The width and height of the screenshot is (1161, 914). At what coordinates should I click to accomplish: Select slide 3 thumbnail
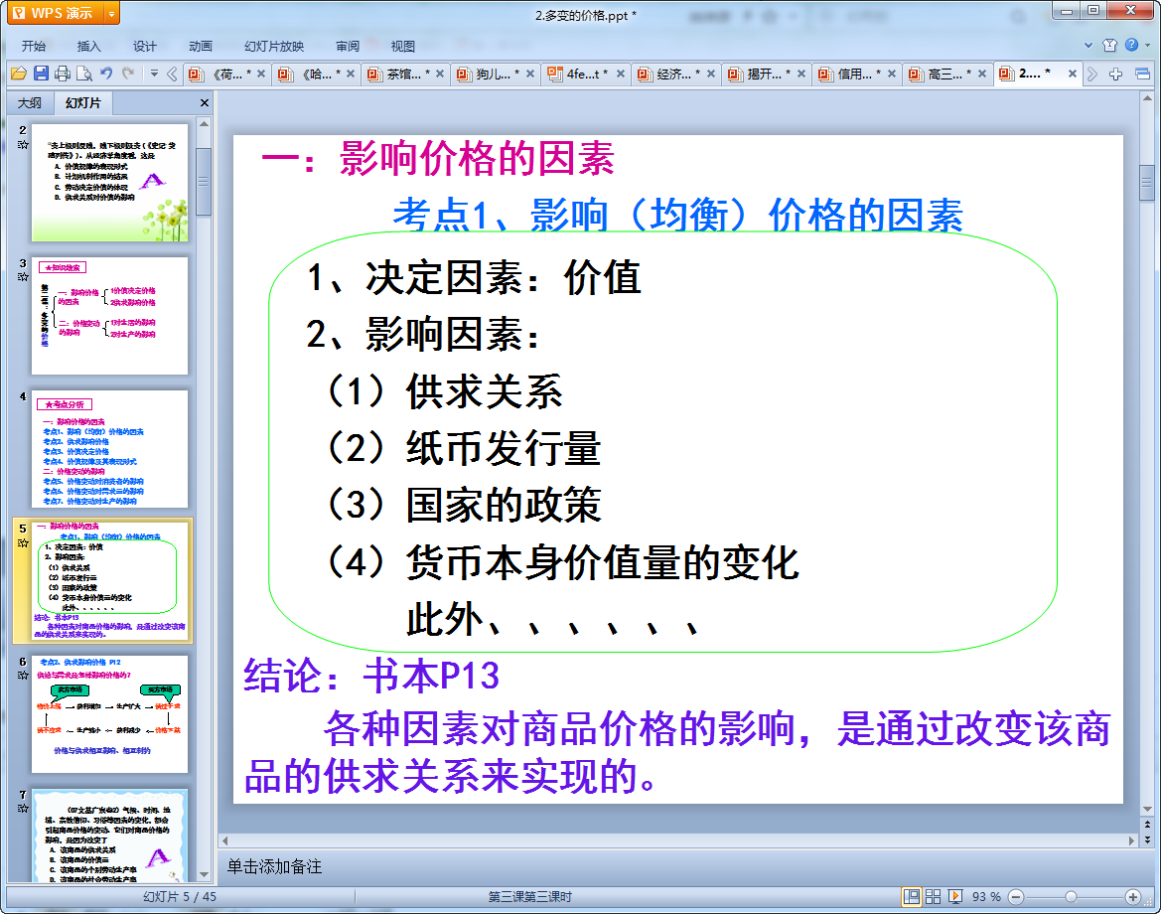click(x=109, y=316)
